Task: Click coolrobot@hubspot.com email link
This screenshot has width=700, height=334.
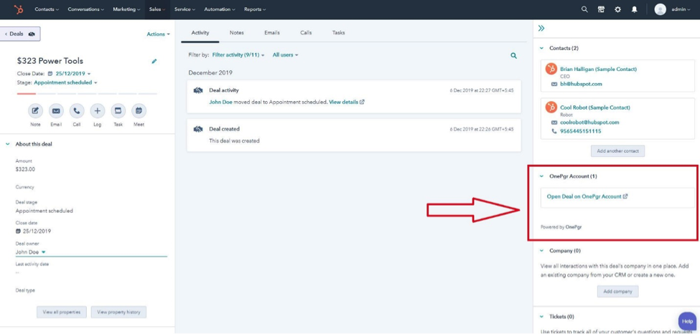Action: (589, 122)
